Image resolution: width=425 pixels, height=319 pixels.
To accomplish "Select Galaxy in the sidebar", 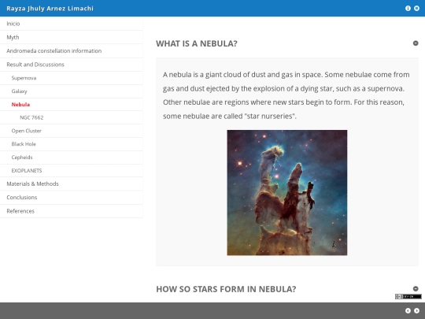I will [72, 91].
